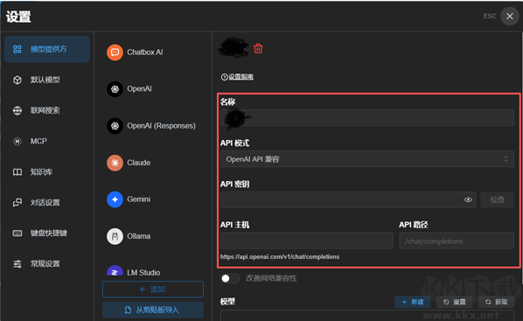Click the Claude provider logo icon
The height and width of the screenshot is (321, 523).
115,163
